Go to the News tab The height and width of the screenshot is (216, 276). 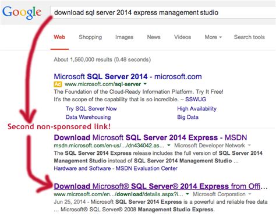click(x=154, y=37)
